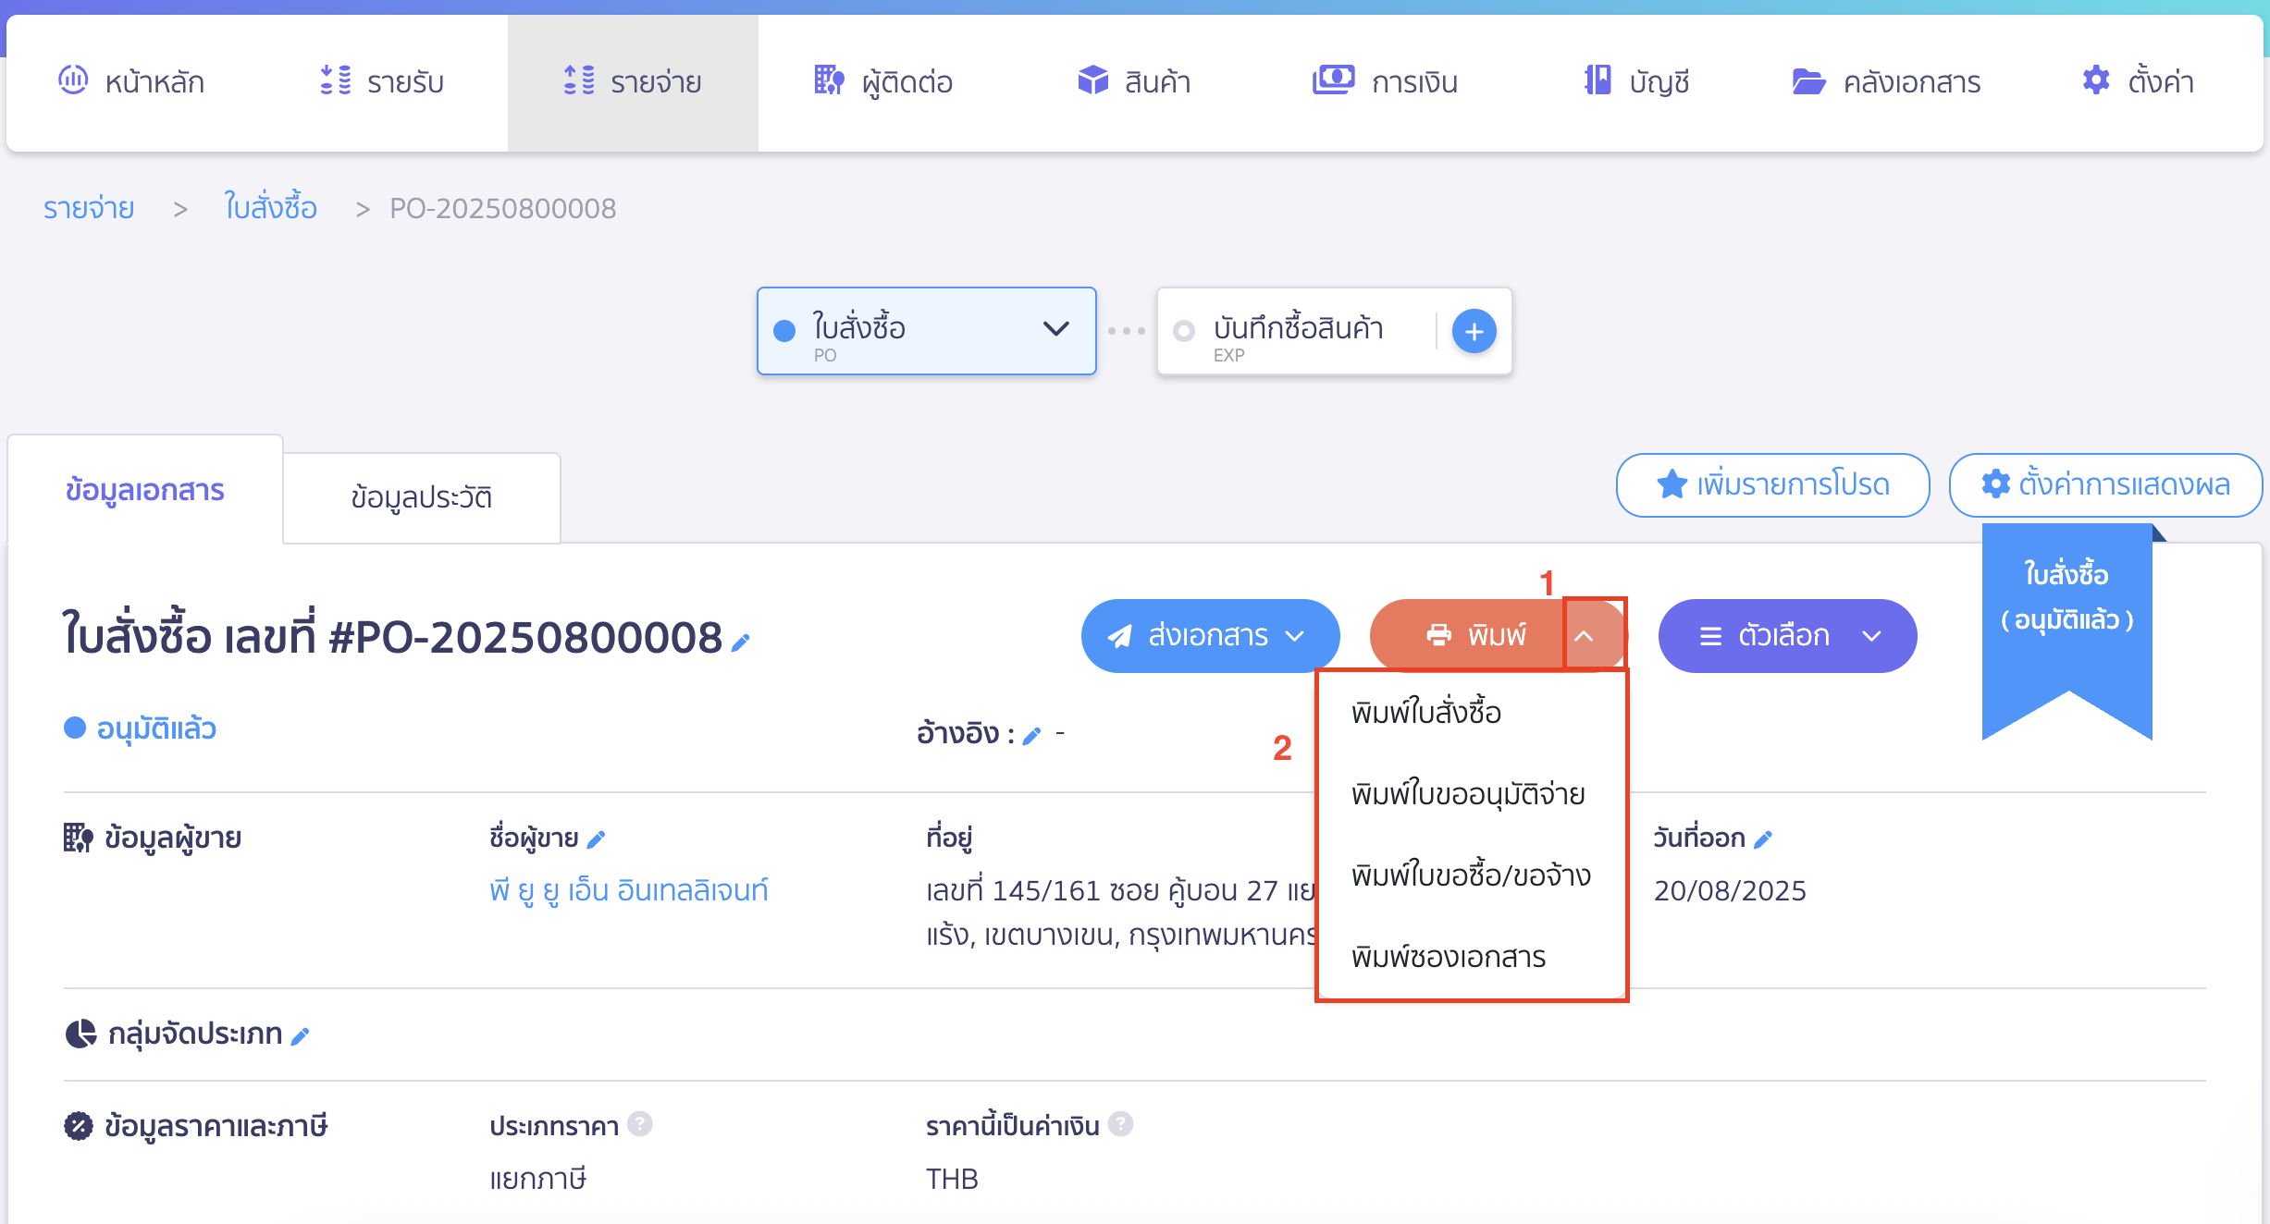Click the ตั้งค่า gear icon in navbar
This screenshot has width=2270, height=1224.
(x=2096, y=80)
